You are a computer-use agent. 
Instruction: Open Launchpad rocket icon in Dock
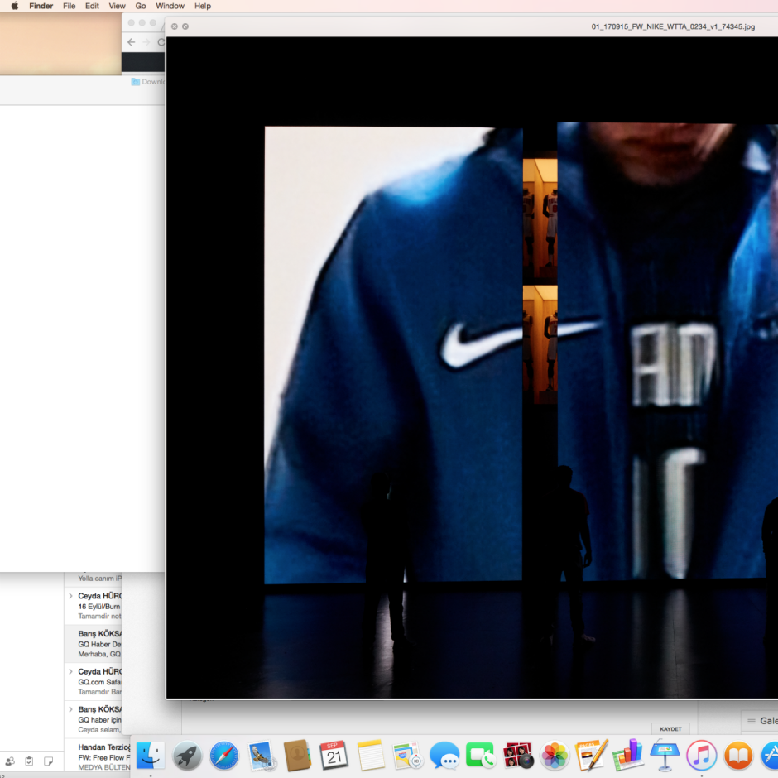[187, 755]
